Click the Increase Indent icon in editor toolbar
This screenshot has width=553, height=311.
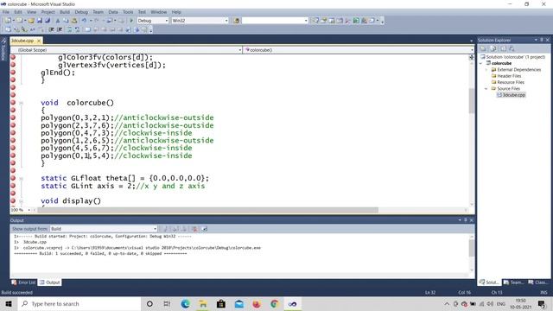60,29
